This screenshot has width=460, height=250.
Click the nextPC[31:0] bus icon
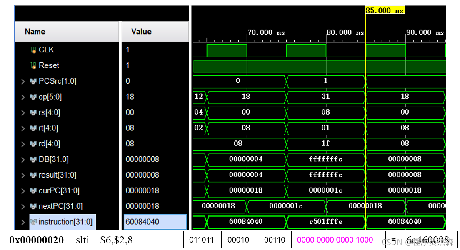(x=33, y=206)
